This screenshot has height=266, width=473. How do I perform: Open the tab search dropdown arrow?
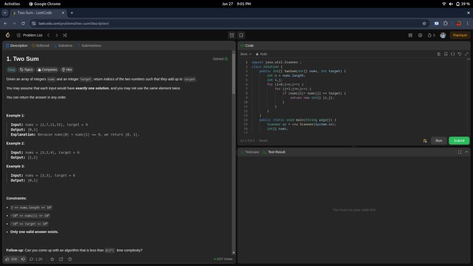pyautogui.click(x=5, y=13)
